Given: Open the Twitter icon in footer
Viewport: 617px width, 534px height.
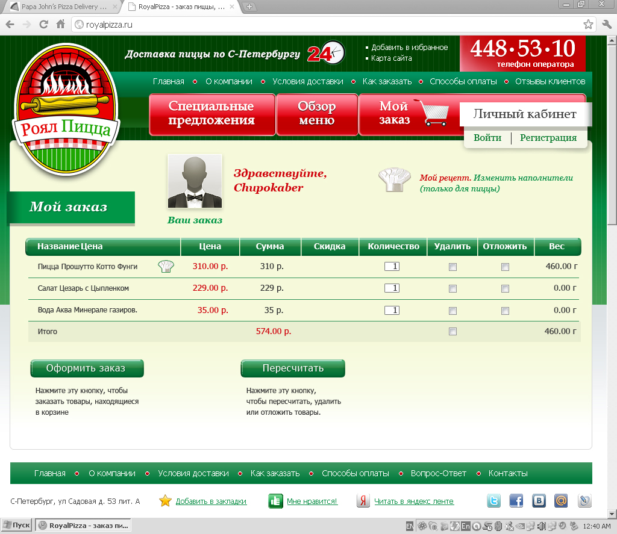Looking at the screenshot, I should point(494,500).
